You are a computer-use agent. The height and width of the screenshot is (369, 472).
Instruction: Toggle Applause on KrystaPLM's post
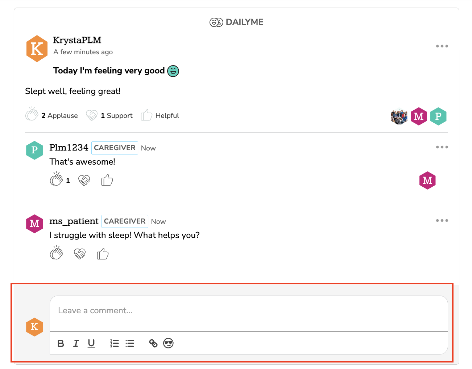(32, 115)
